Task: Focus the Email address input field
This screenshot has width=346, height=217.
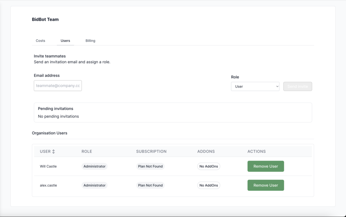Action: coord(58,86)
